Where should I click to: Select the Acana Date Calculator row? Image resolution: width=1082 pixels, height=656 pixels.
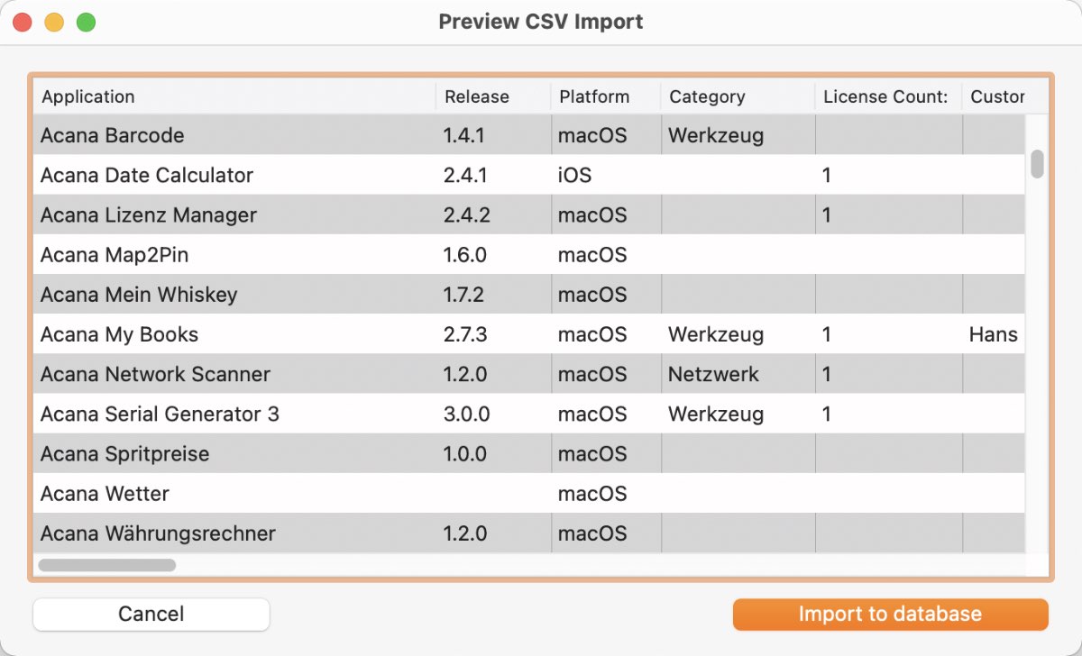[147, 176]
